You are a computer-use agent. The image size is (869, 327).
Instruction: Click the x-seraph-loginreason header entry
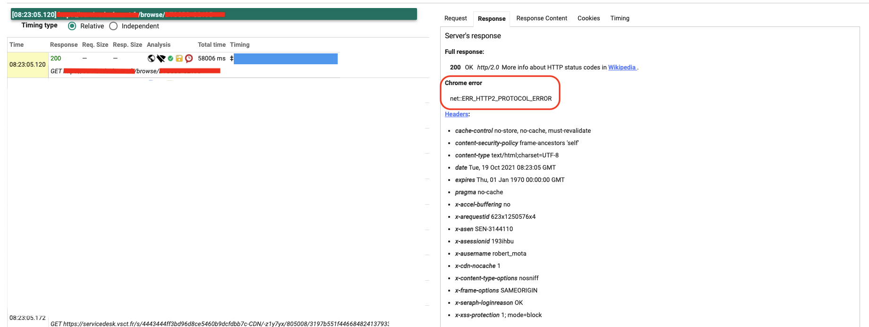489,303
